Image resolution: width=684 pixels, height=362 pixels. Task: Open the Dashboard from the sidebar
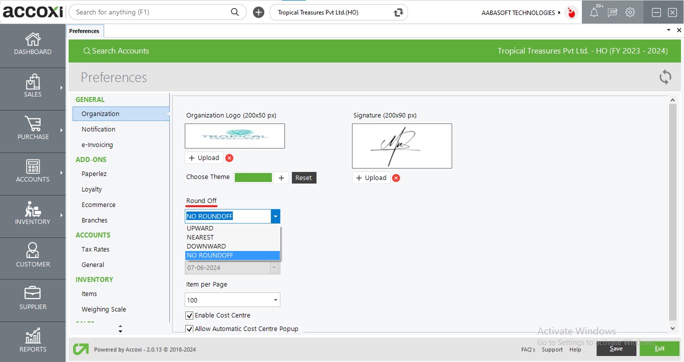click(33, 44)
